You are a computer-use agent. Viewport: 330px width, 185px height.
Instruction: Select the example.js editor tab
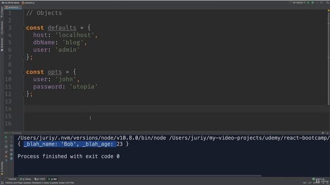(13, 7)
